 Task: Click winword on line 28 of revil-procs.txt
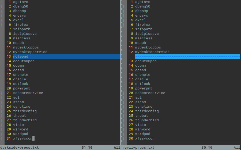click(143, 129)
